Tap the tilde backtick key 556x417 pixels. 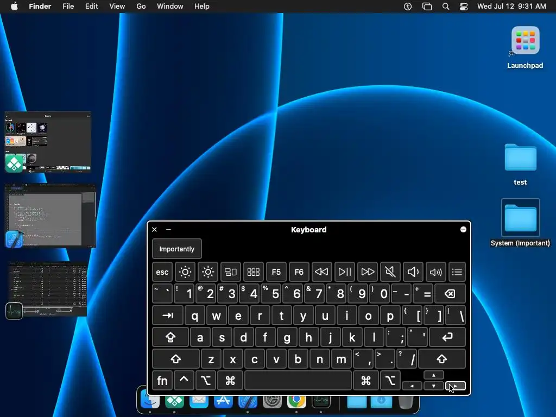click(x=162, y=294)
